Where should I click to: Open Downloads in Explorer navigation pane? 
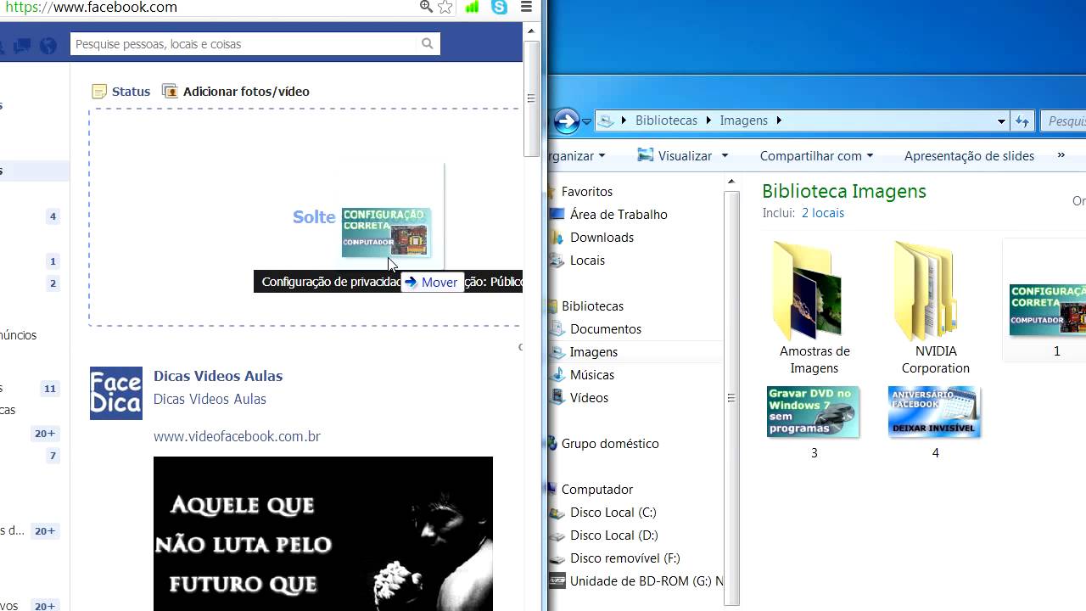(x=602, y=237)
